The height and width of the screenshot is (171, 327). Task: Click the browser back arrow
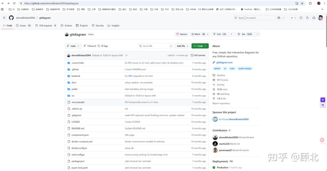3,3
